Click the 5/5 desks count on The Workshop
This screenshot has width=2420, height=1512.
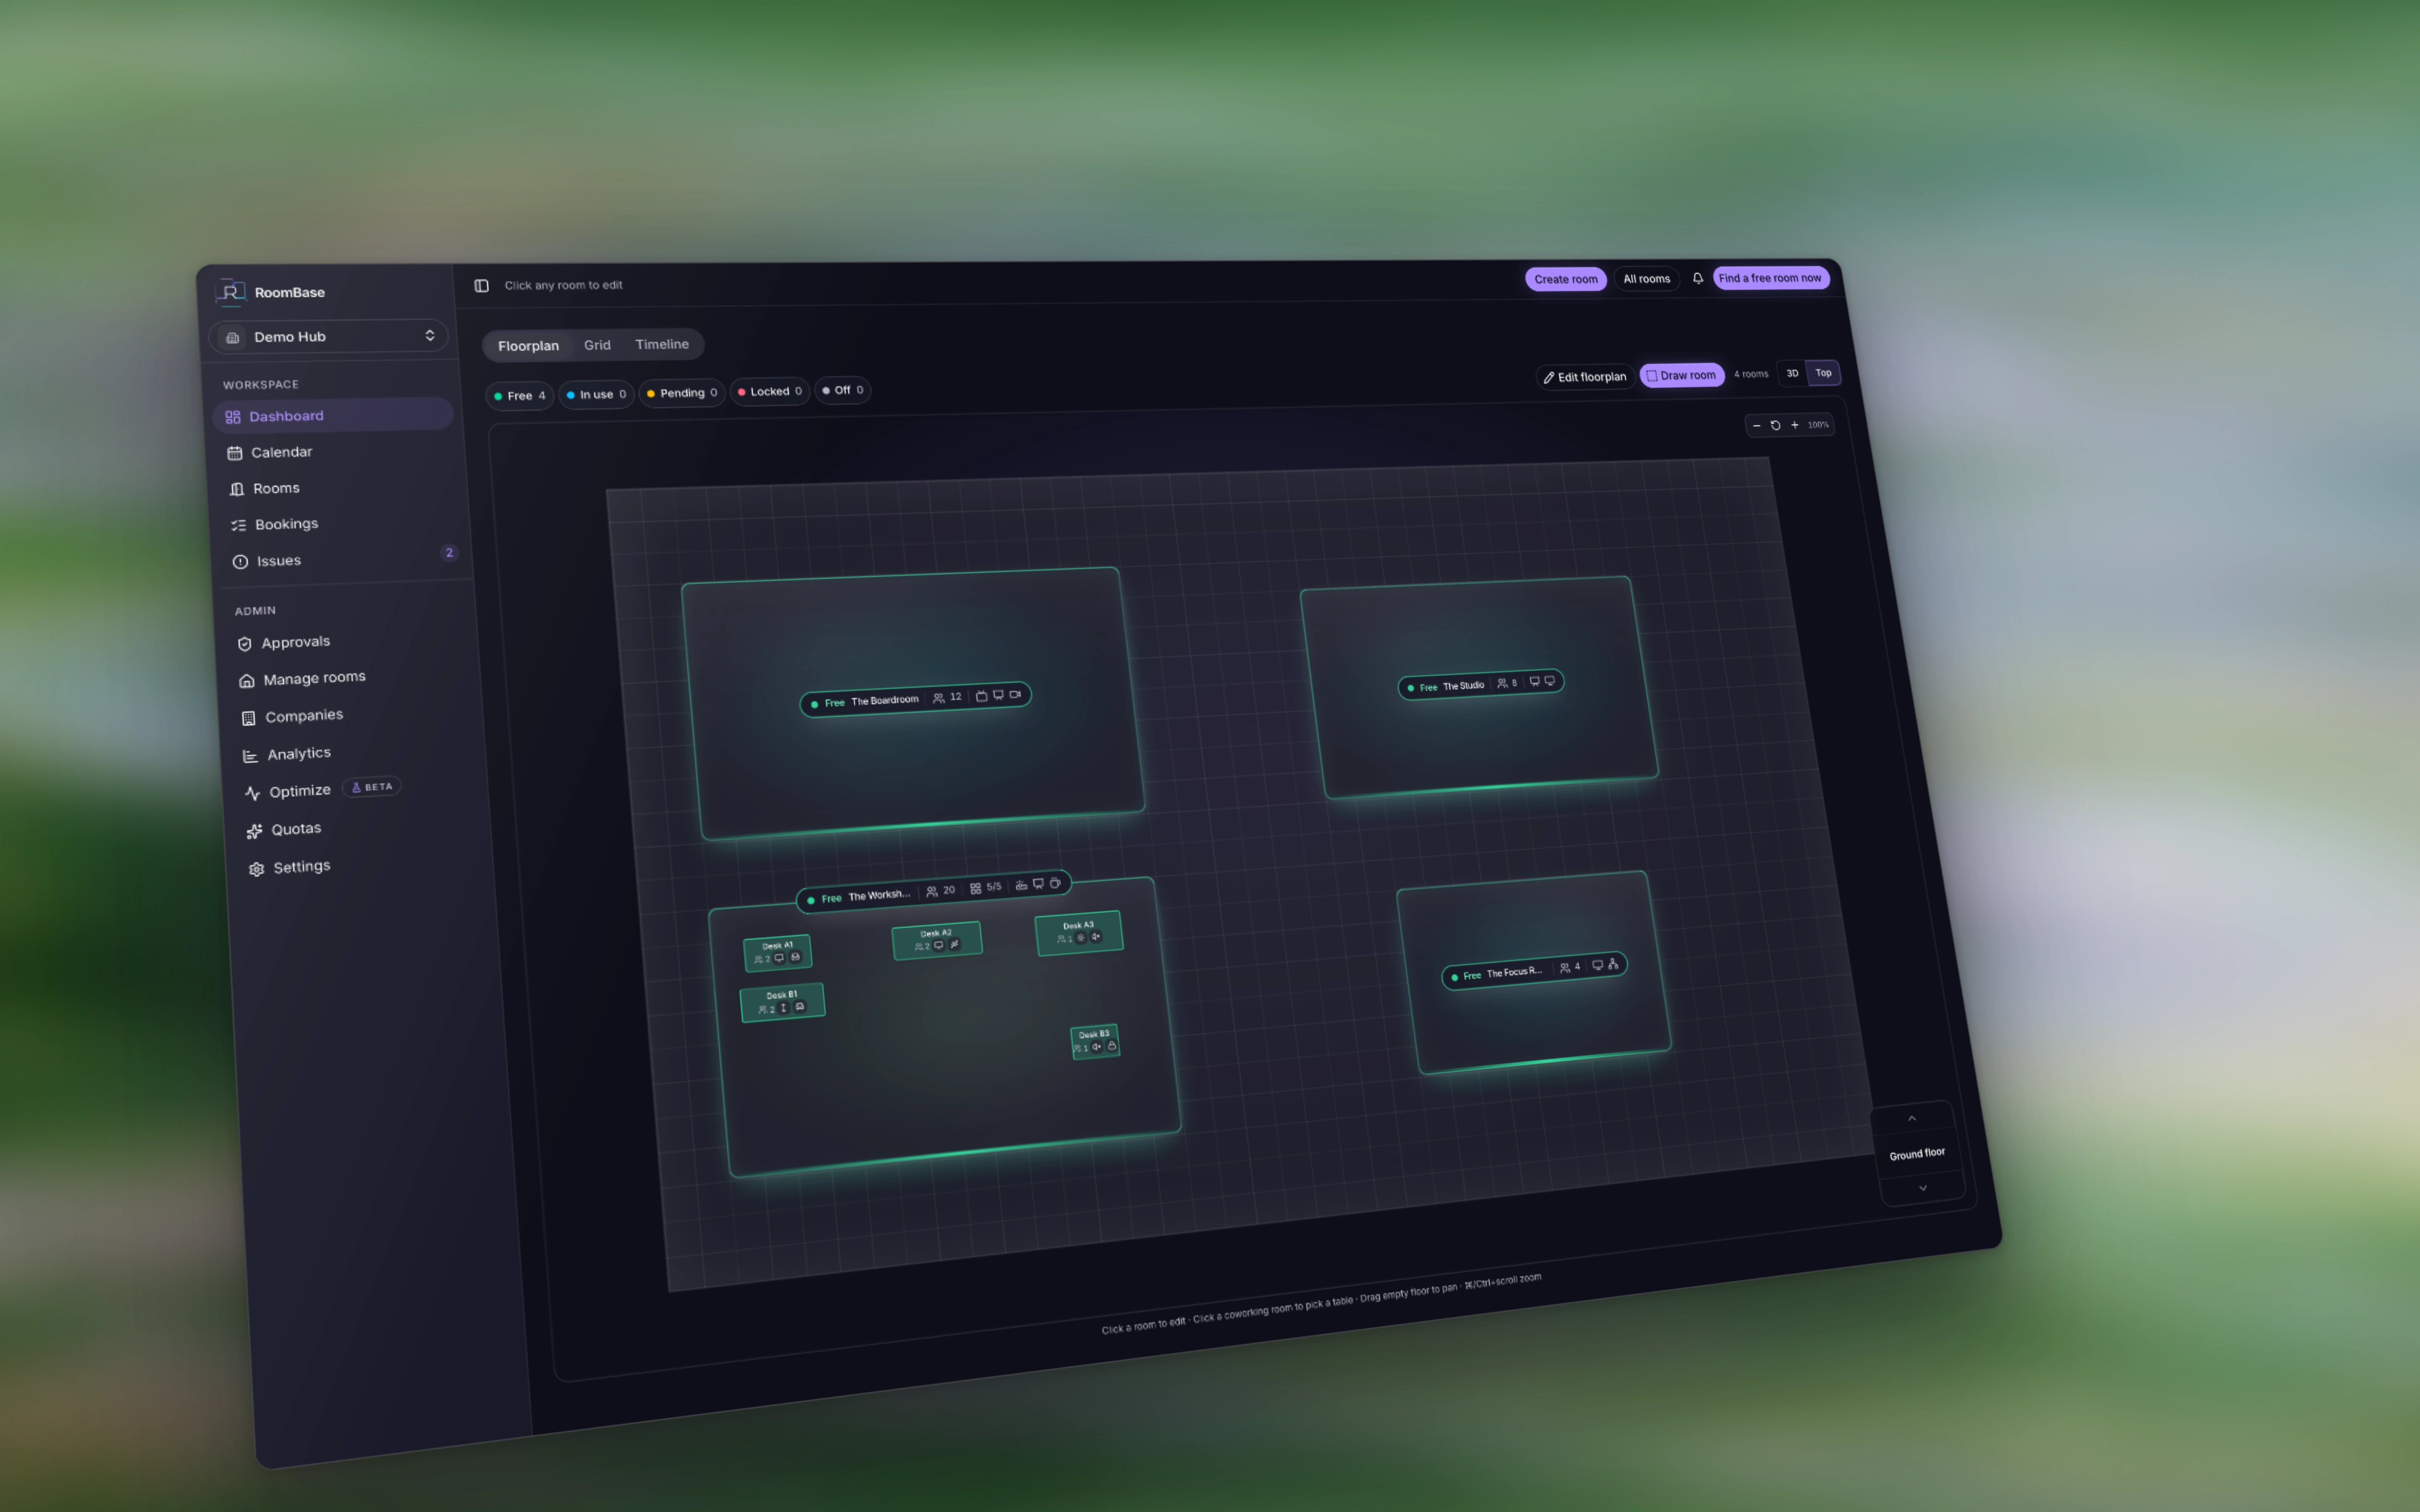[x=986, y=887]
